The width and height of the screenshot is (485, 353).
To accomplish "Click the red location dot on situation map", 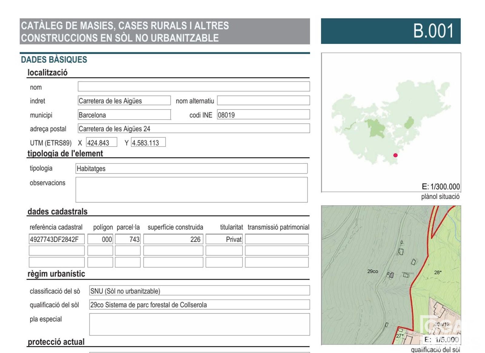I will (x=395, y=155).
